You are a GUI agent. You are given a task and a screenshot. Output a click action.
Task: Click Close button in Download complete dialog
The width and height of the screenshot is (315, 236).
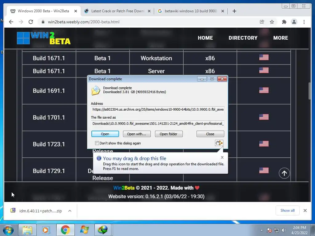210,134
